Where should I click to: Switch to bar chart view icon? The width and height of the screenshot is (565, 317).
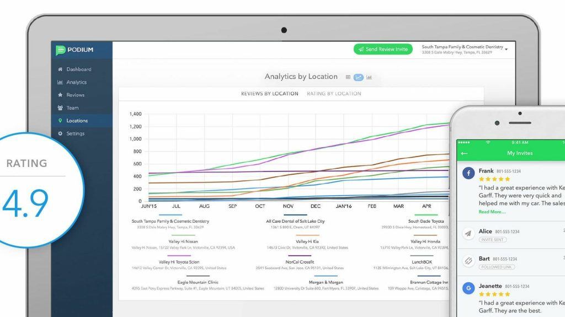[x=369, y=77]
